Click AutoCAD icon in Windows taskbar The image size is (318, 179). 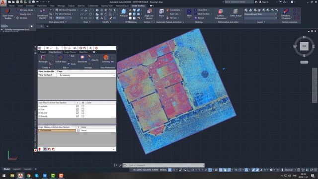point(20,176)
